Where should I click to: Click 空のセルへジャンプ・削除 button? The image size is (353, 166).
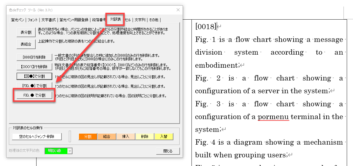[37, 137]
